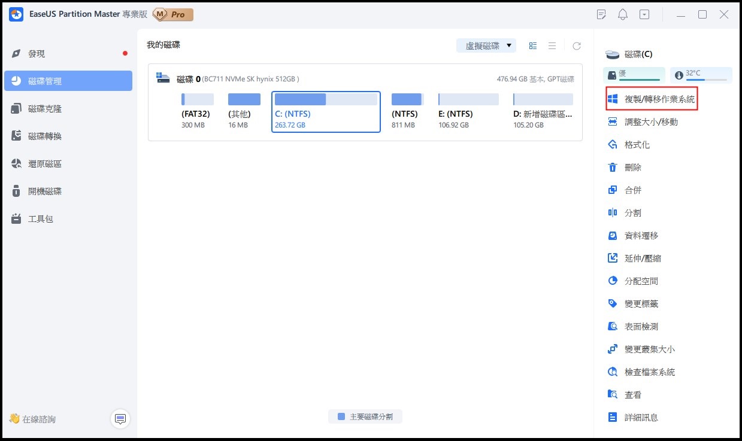Open the task notes icon in title bar
742x441 pixels.
pos(602,14)
